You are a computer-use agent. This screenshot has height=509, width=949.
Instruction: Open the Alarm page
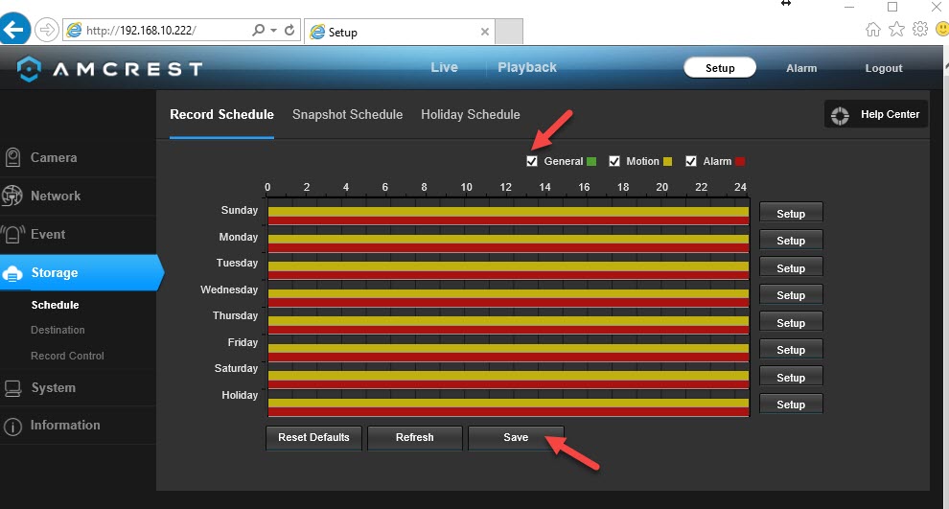point(801,68)
